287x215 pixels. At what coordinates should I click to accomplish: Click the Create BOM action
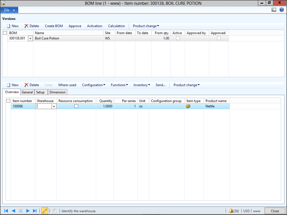(x=54, y=26)
